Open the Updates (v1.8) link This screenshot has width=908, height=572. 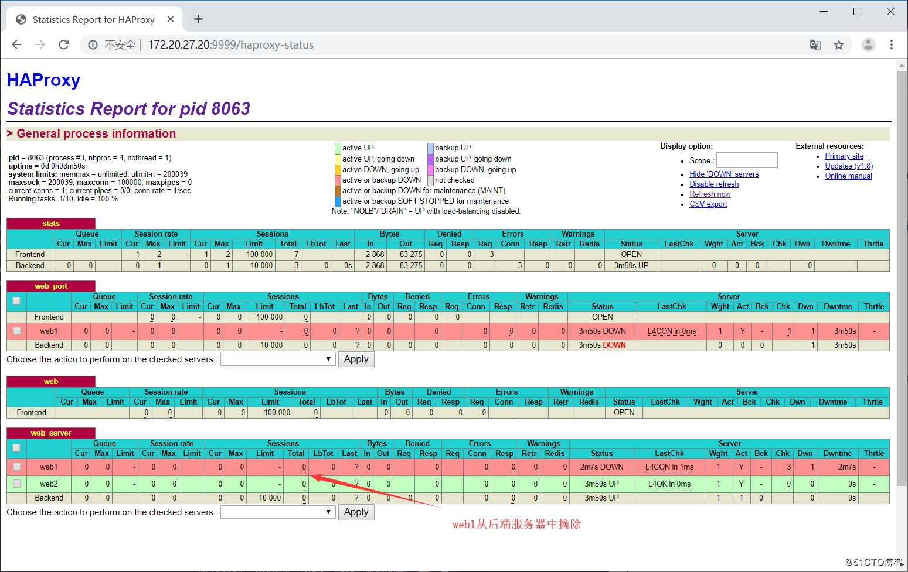coord(849,166)
